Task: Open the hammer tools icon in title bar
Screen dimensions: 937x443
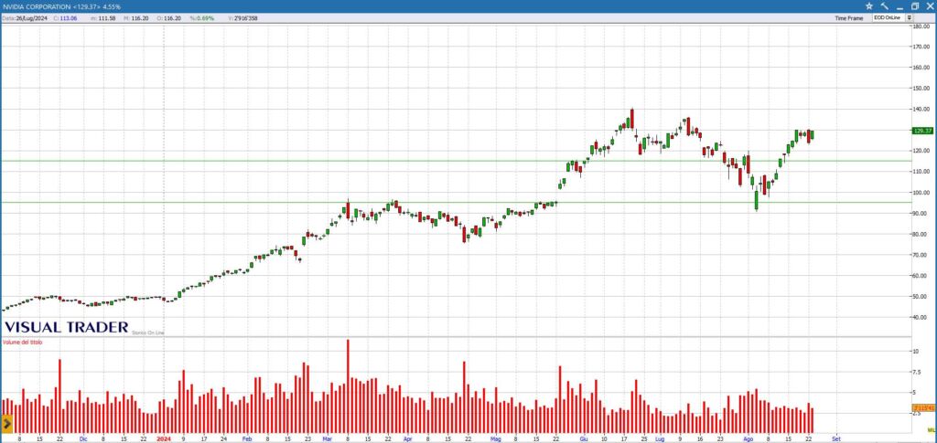Action: coord(885,6)
